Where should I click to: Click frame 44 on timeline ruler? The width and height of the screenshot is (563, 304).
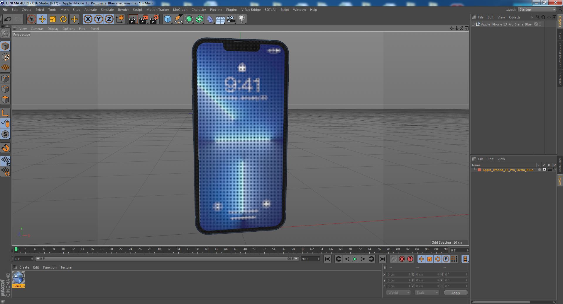point(226,249)
